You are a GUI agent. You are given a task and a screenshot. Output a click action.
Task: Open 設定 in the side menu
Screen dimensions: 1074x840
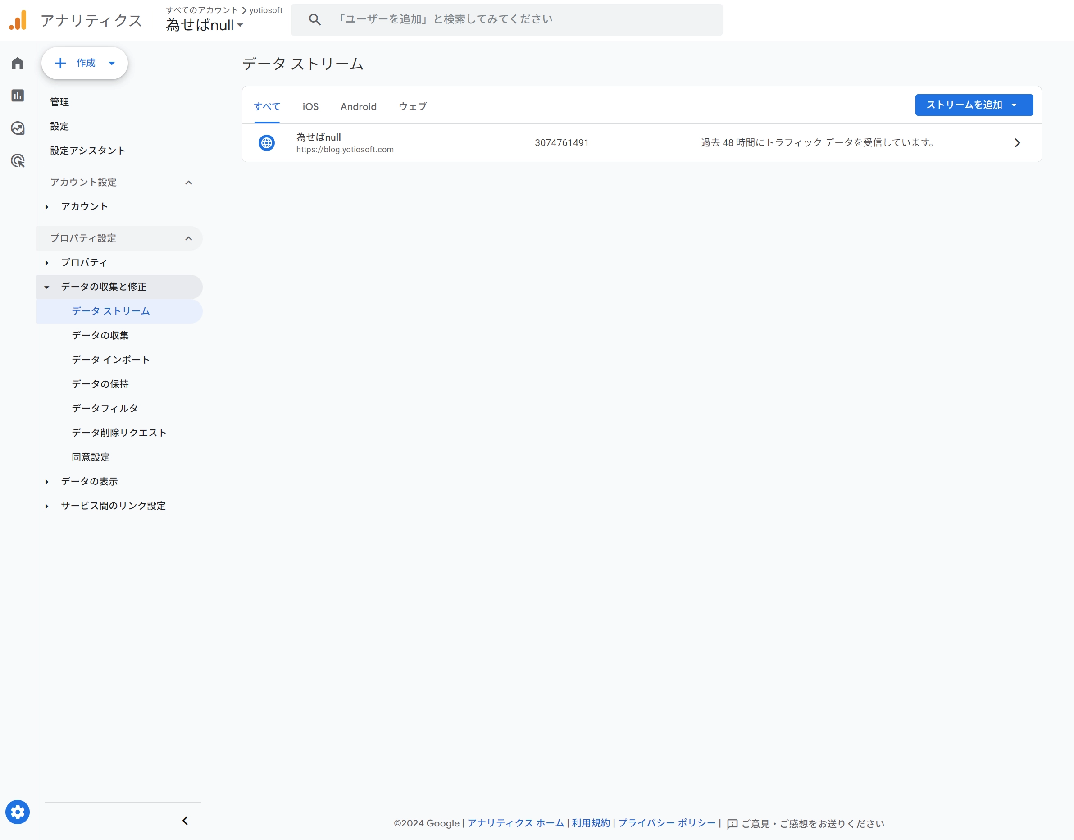tap(59, 126)
